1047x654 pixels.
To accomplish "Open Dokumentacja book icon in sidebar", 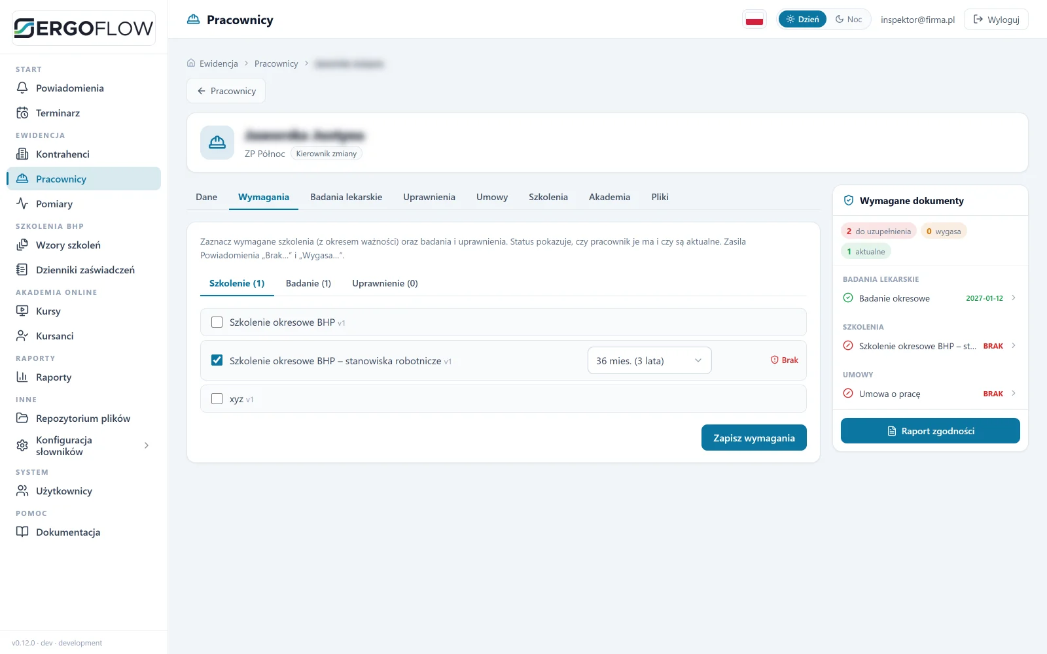I will coord(22,532).
